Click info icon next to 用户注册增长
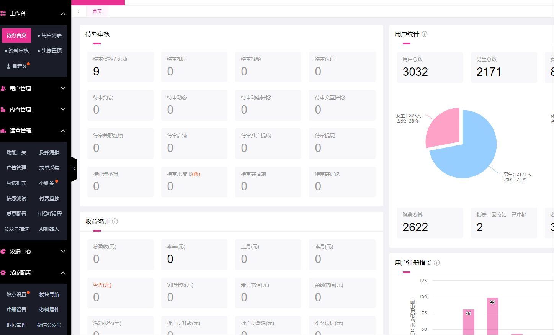The height and width of the screenshot is (335, 554). coord(437,263)
